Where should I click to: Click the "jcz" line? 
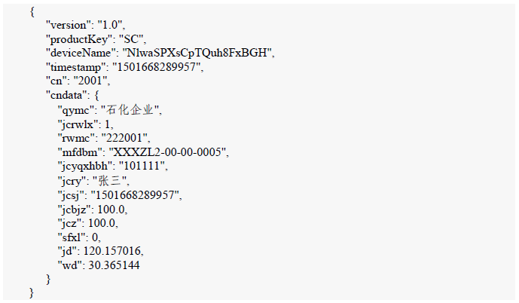pos(87,223)
